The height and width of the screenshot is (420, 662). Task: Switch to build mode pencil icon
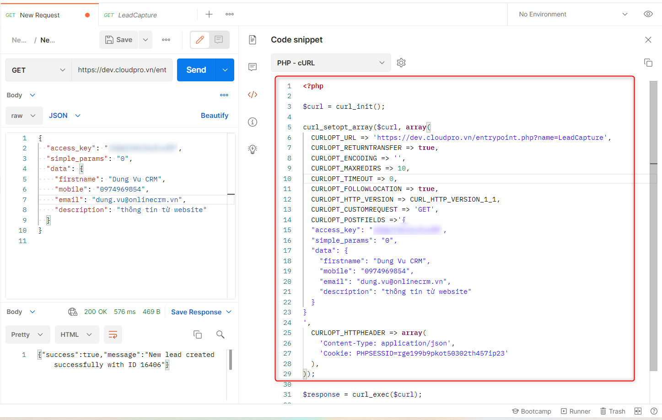pyautogui.click(x=200, y=40)
